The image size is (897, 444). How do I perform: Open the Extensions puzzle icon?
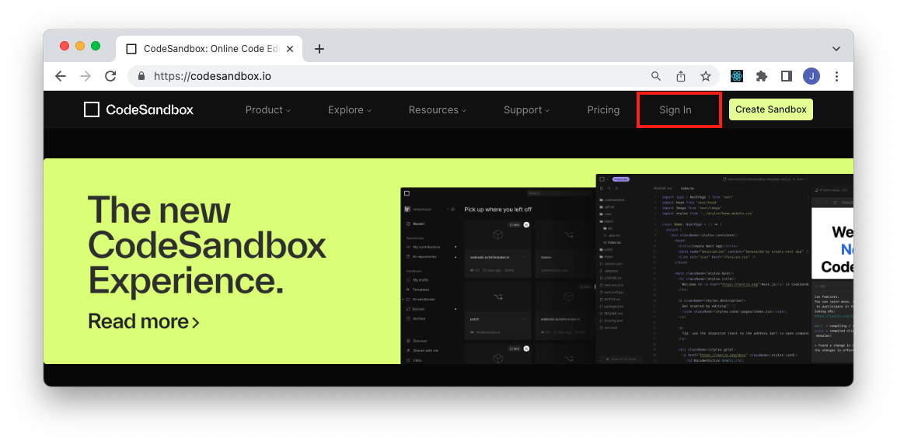pyautogui.click(x=762, y=76)
